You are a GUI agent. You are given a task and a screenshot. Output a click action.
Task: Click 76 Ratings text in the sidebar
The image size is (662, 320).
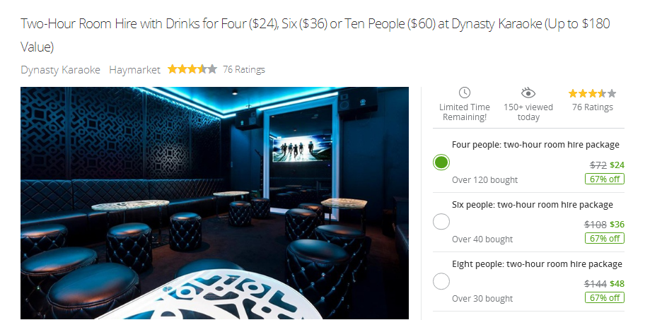point(593,107)
